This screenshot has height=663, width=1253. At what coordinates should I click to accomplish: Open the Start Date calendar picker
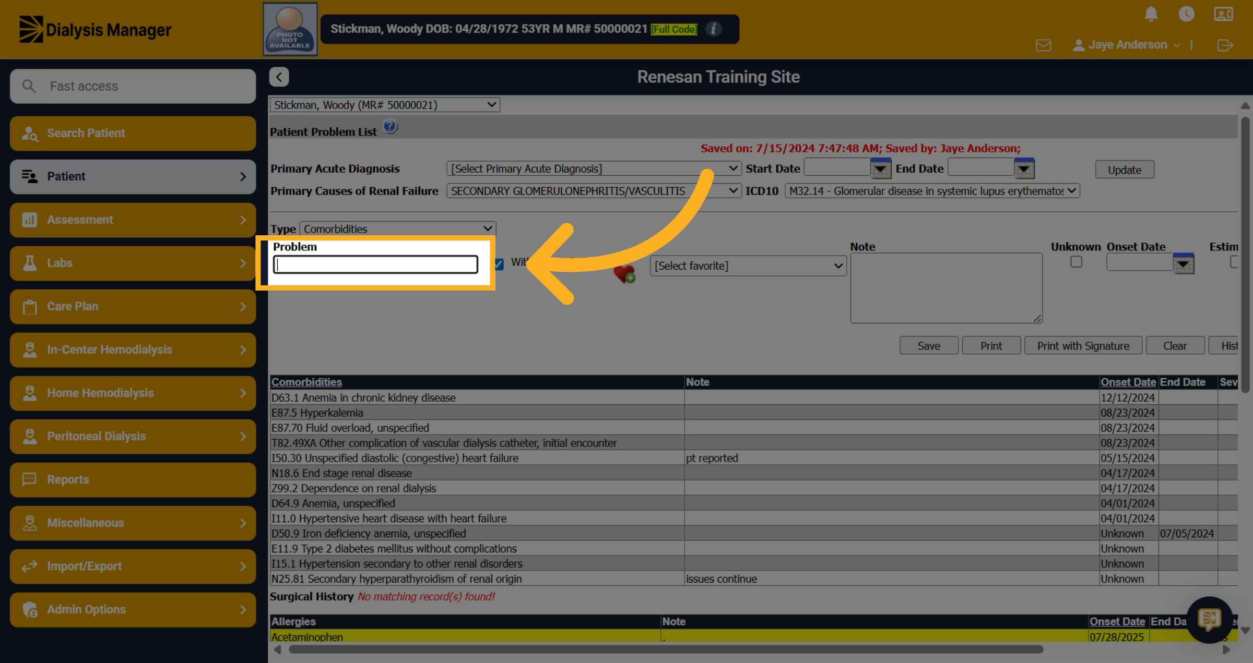point(880,168)
